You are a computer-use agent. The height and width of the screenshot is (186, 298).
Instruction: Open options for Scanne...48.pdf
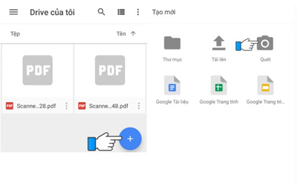click(139, 106)
